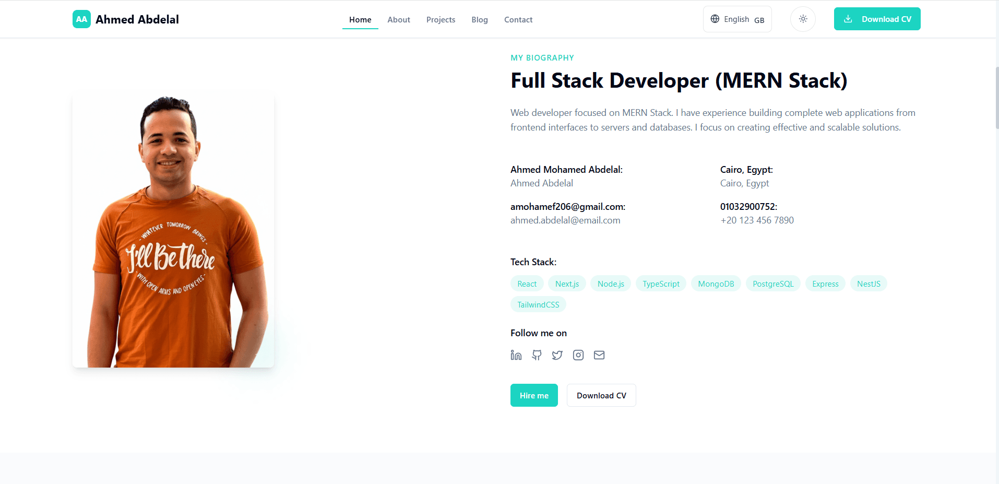Select the MongoDB tech tag

pyautogui.click(x=716, y=284)
